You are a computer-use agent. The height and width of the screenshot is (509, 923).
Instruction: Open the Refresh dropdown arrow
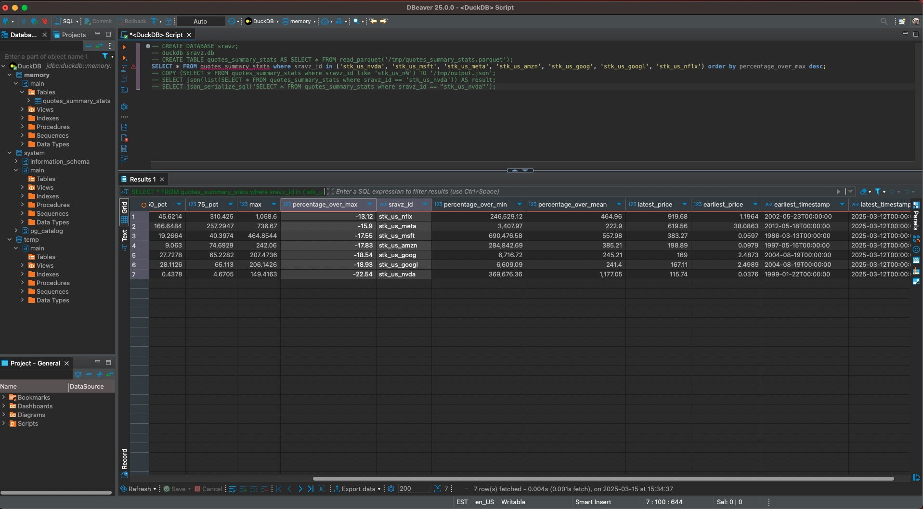pyautogui.click(x=155, y=489)
